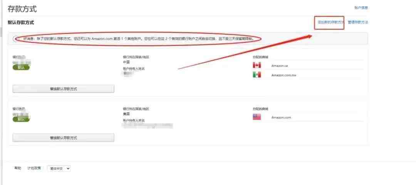This screenshot has height=185, width=416.
Task: Open the 简体中文 language dropdown
Action: click(x=59, y=168)
